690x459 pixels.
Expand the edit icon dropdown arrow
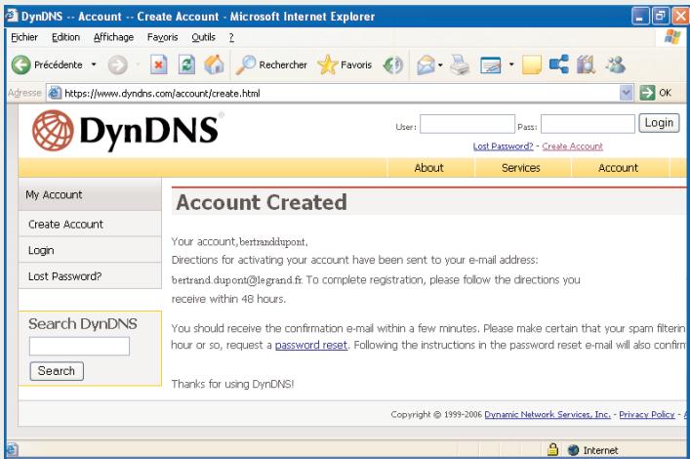click(511, 64)
